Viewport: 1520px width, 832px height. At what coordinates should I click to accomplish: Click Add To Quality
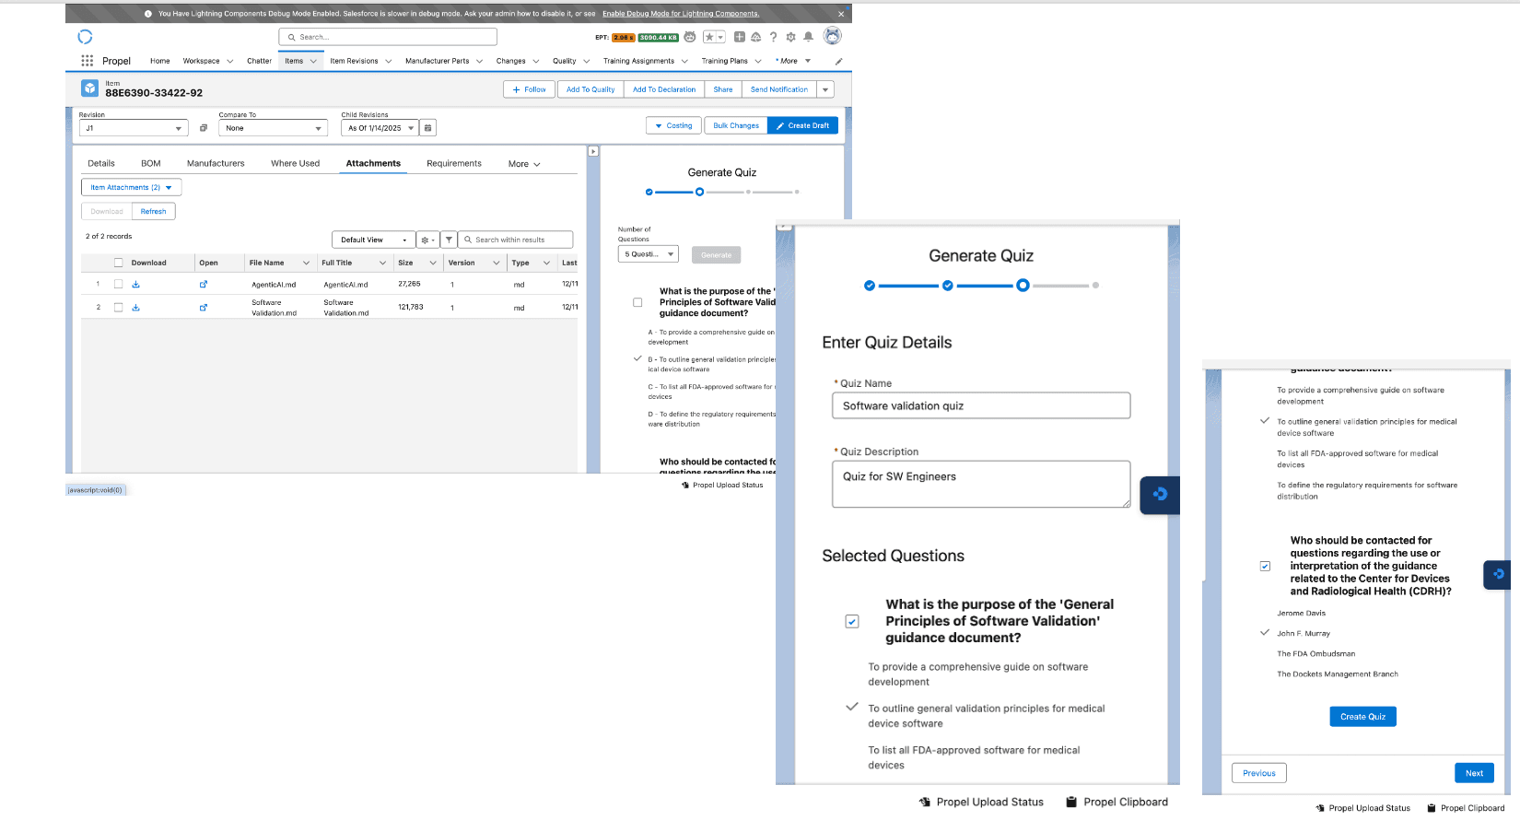pyautogui.click(x=590, y=89)
